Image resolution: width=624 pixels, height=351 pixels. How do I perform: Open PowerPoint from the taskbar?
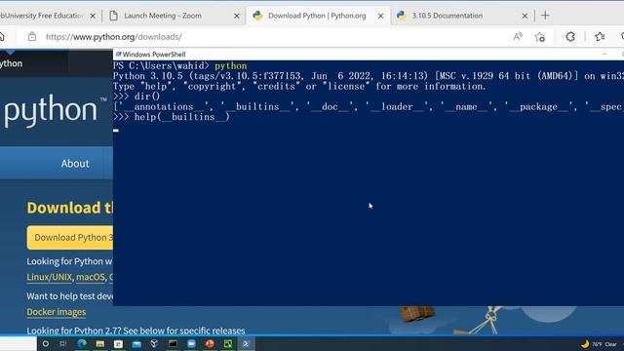tap(210, 344)
